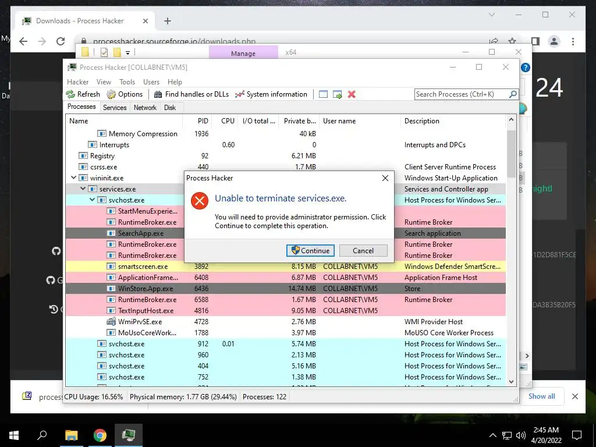Switch to the Disk tab
The width and height of the screenshot is (596, 447).
coord(170,108)
